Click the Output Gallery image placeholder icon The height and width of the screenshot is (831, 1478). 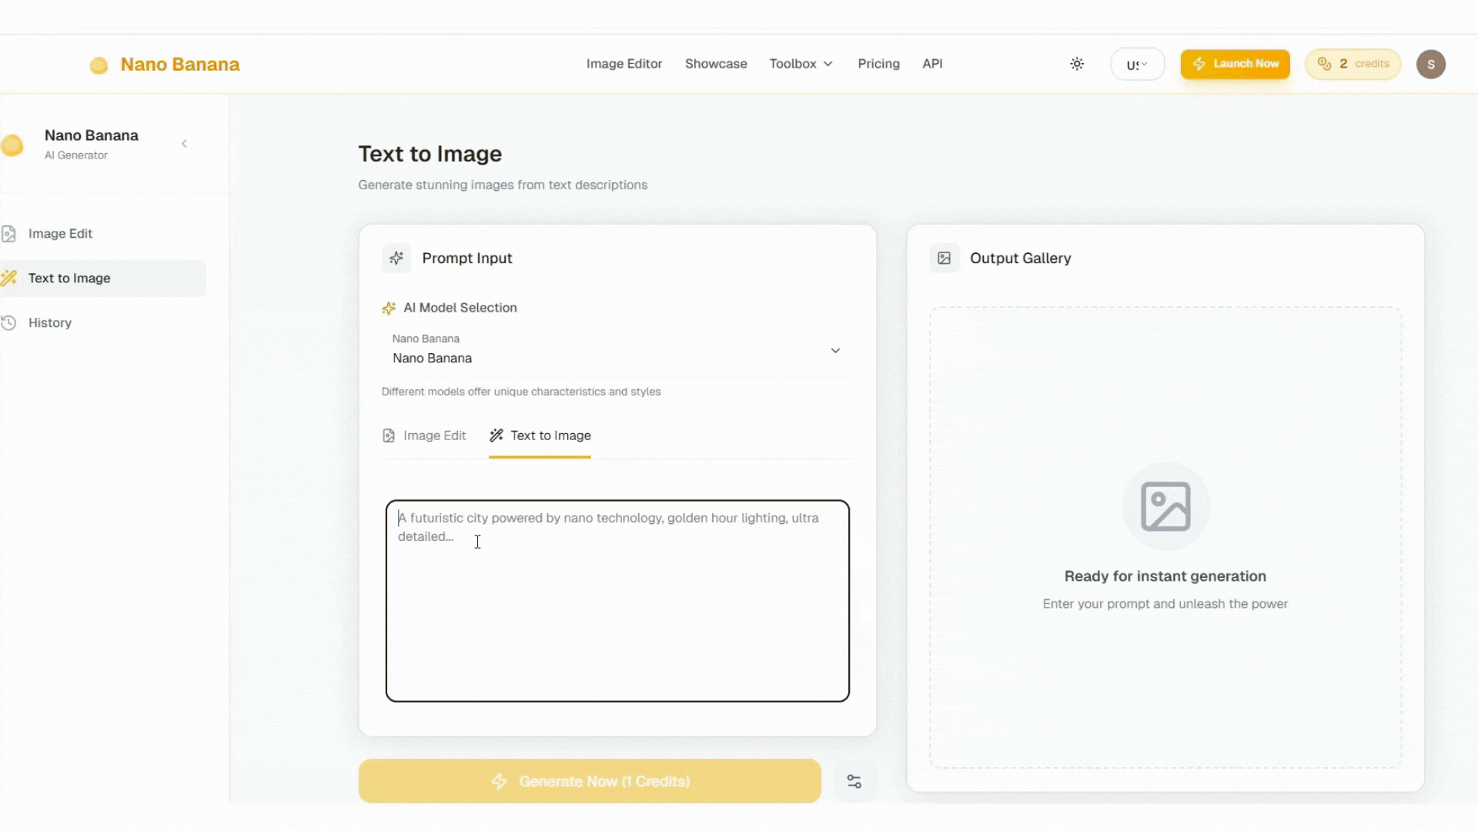[x=1165, y=506]
